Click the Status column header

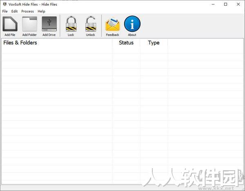tap(126, 43)
